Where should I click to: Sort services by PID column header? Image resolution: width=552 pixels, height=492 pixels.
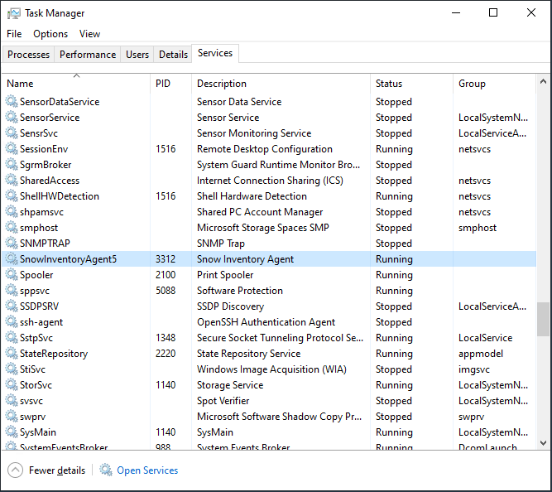pos(171,84)
